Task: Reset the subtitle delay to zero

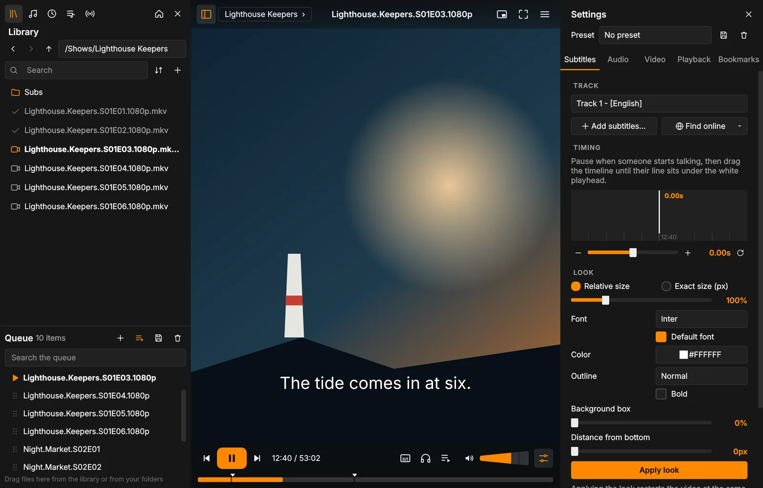Action: (x=741, y=253)
